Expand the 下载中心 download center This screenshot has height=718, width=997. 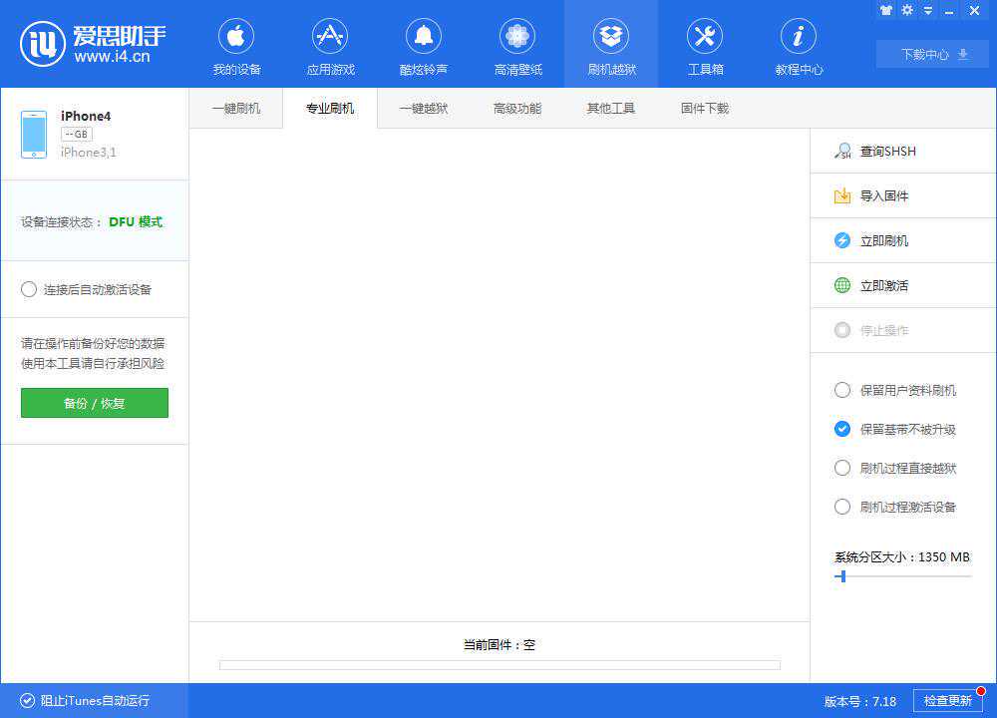coord(931,55)
